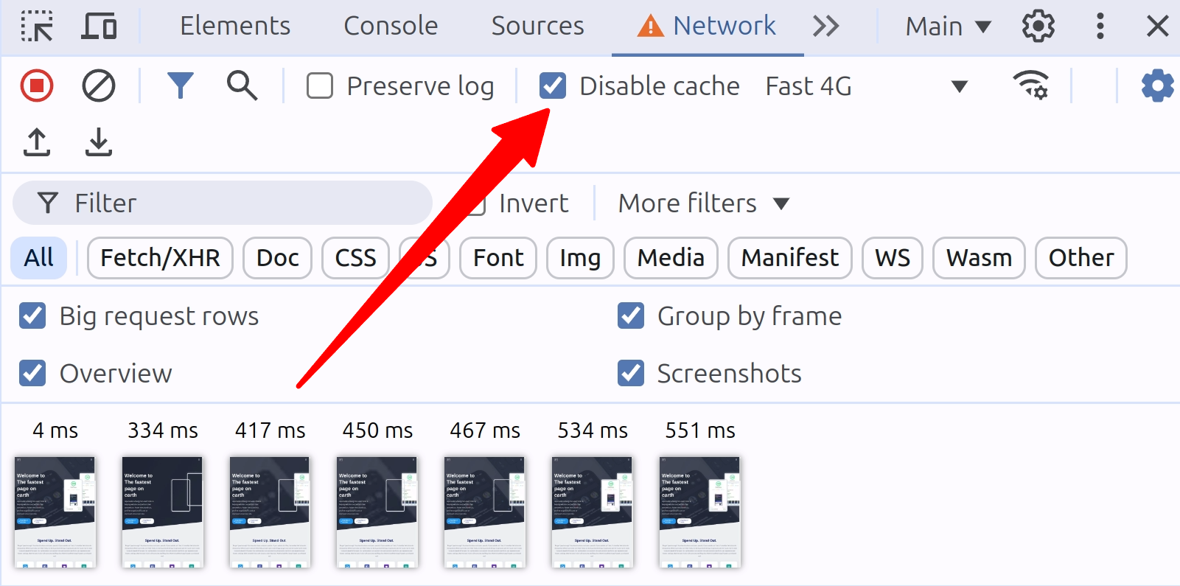Filter requests by Media
The image size is (1180, 586).
[x=671, y=258]
